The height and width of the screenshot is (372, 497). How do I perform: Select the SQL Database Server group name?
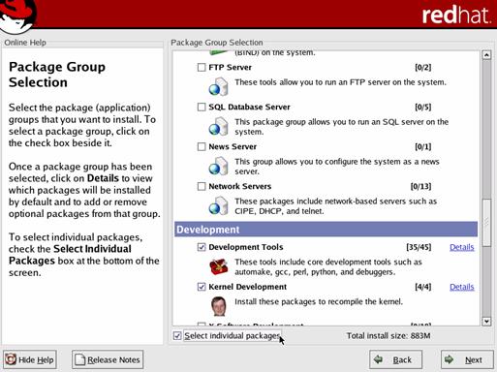click(x=249, y=107)
